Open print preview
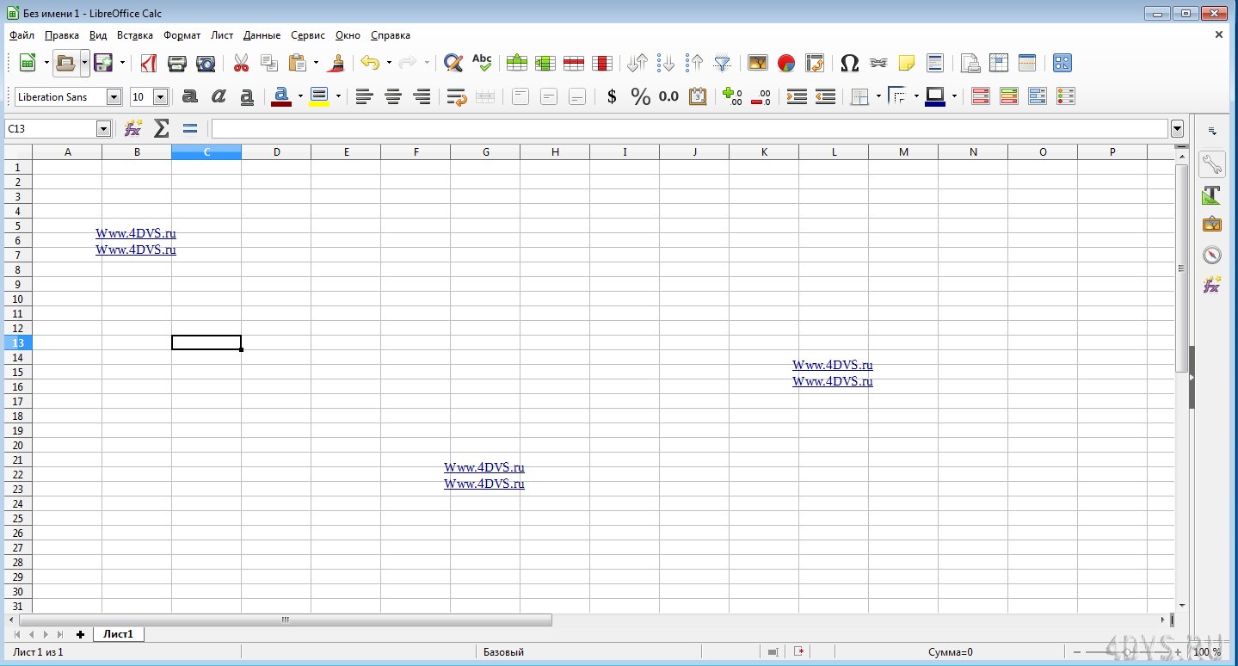 (x=206, y=63)
